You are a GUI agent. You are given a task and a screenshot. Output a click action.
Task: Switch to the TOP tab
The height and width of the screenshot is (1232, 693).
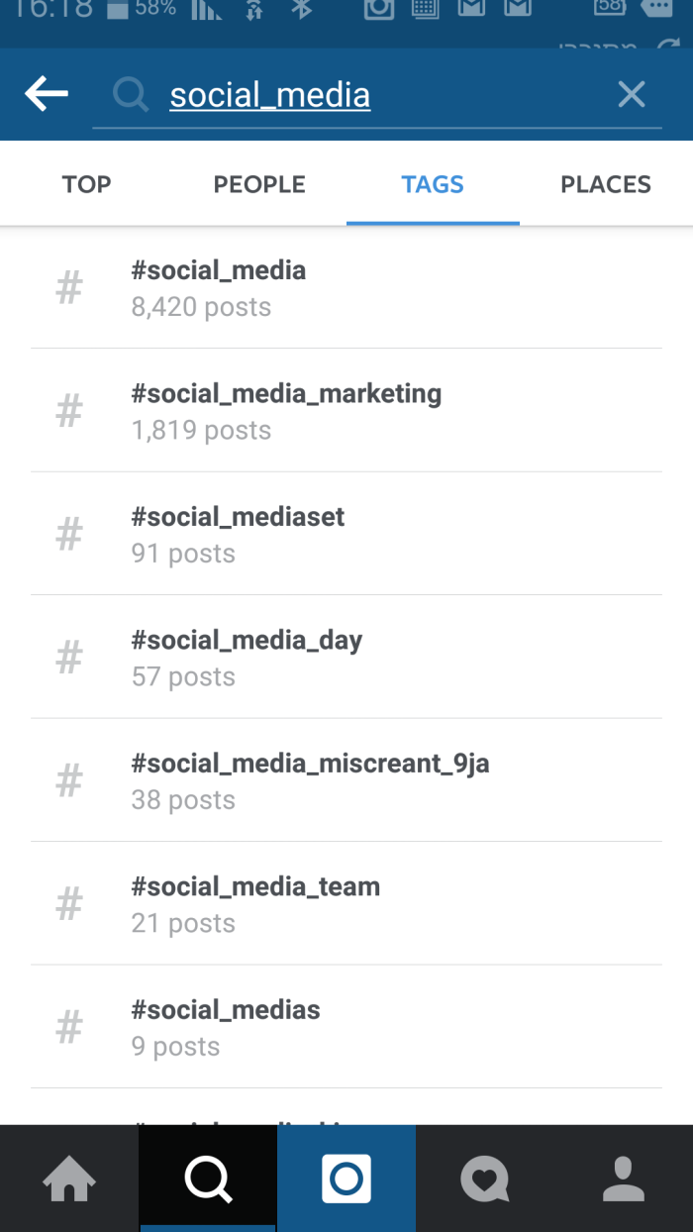[87, 184]
